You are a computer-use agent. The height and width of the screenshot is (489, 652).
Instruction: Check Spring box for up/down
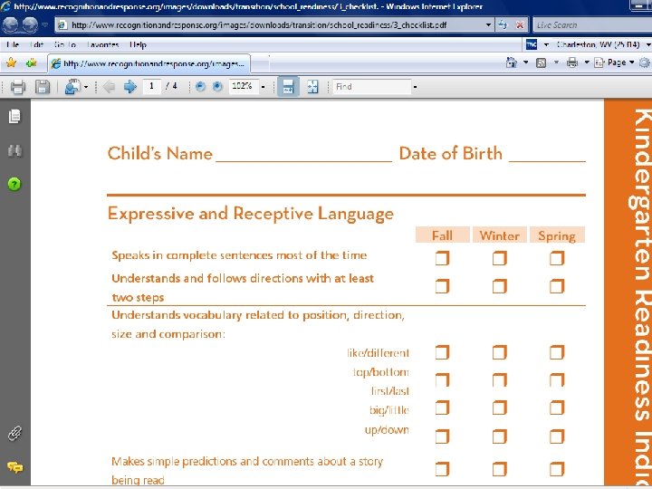click(557, 436)
